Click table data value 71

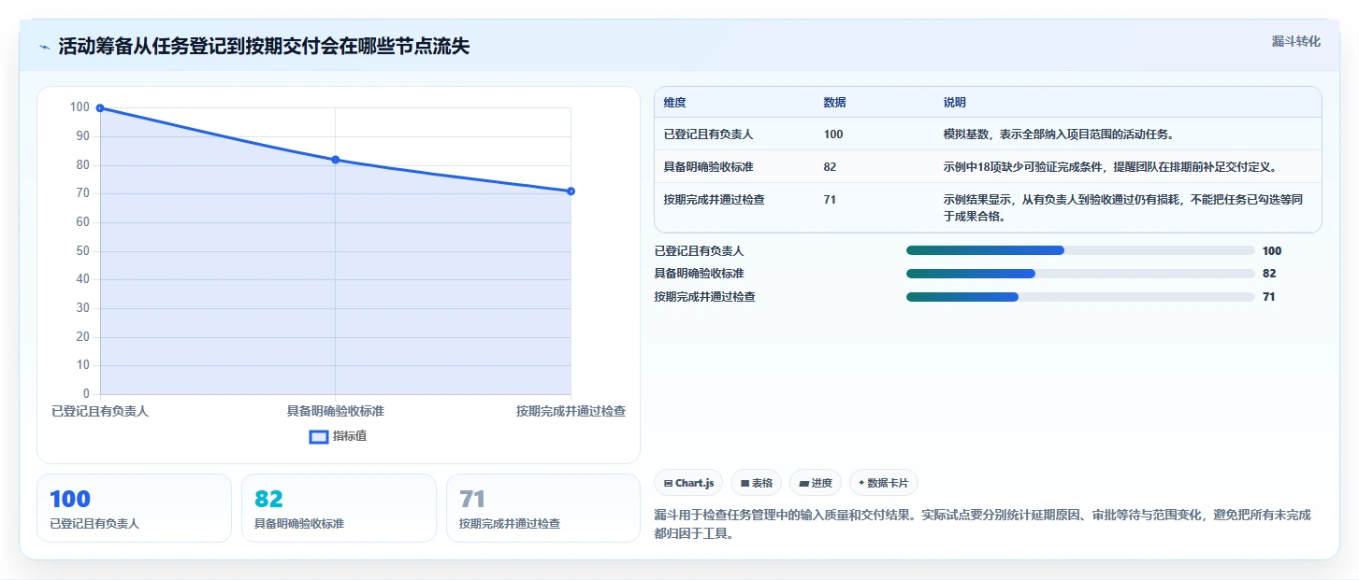[x=830, y=200]
